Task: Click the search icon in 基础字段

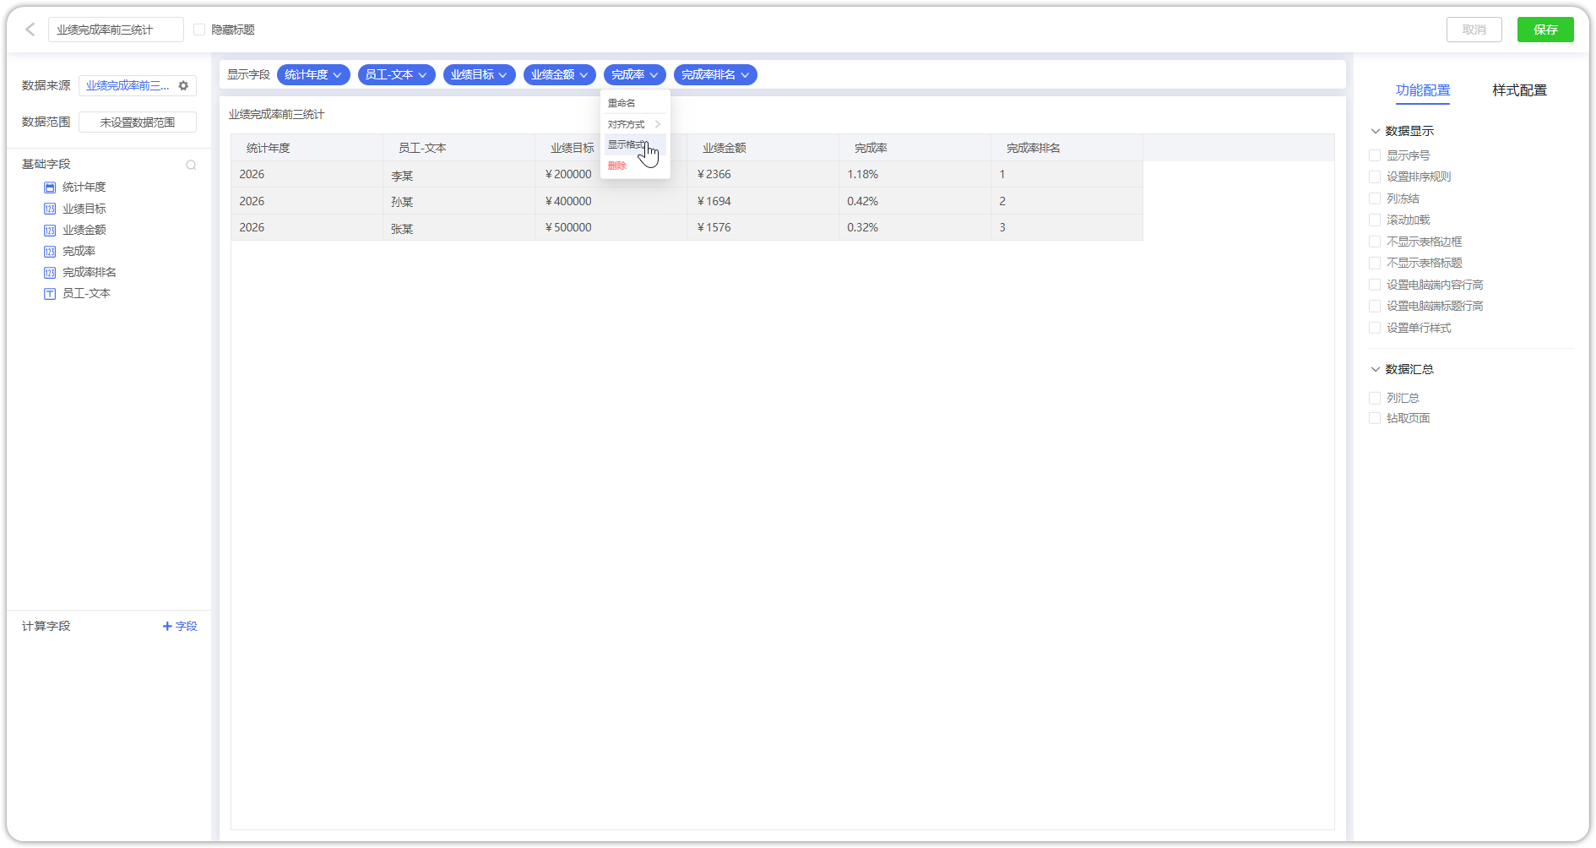Action: click(191, 165)
